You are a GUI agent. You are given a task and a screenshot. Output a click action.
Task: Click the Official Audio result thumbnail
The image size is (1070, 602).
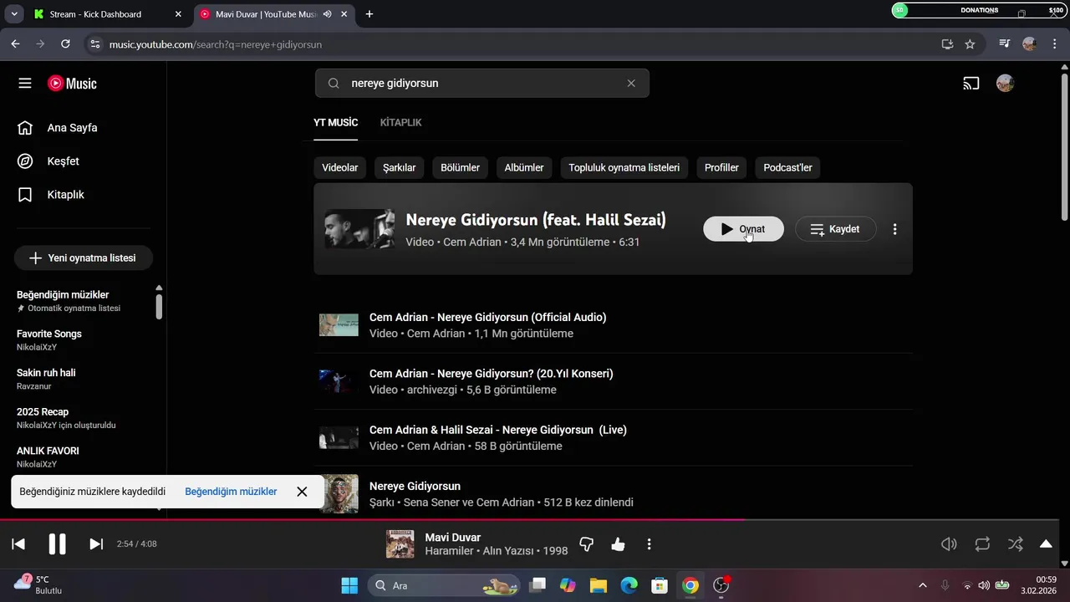(339, 325)
